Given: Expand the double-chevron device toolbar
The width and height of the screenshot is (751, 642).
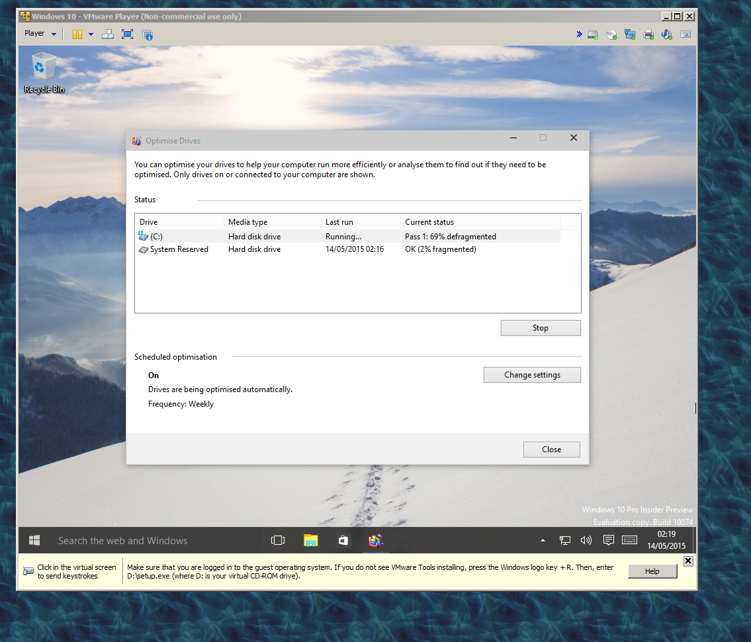Looking at the screenshot, I should click(579, 34).
